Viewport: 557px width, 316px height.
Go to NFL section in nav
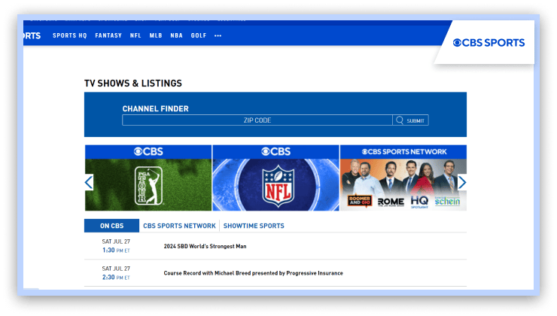click(x=135, y=35)
